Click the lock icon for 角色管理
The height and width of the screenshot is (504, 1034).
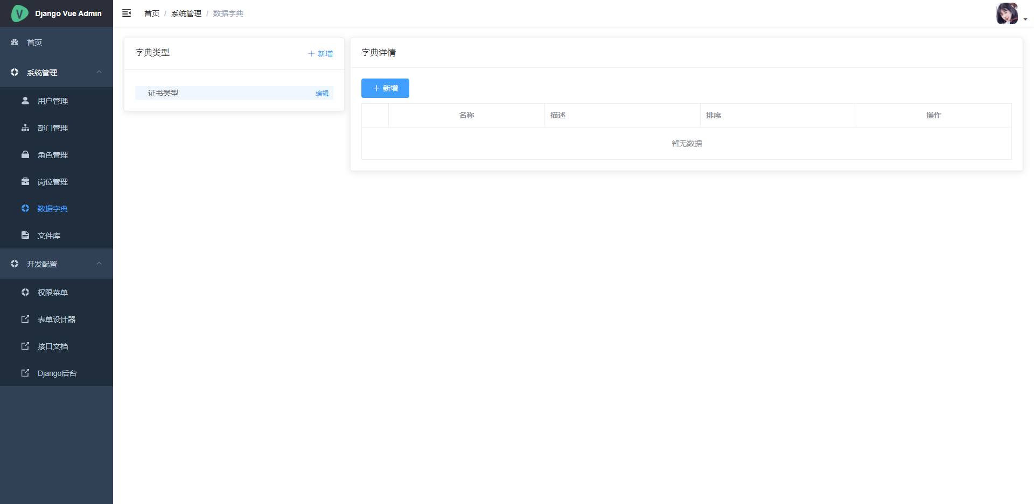(25, 154)
